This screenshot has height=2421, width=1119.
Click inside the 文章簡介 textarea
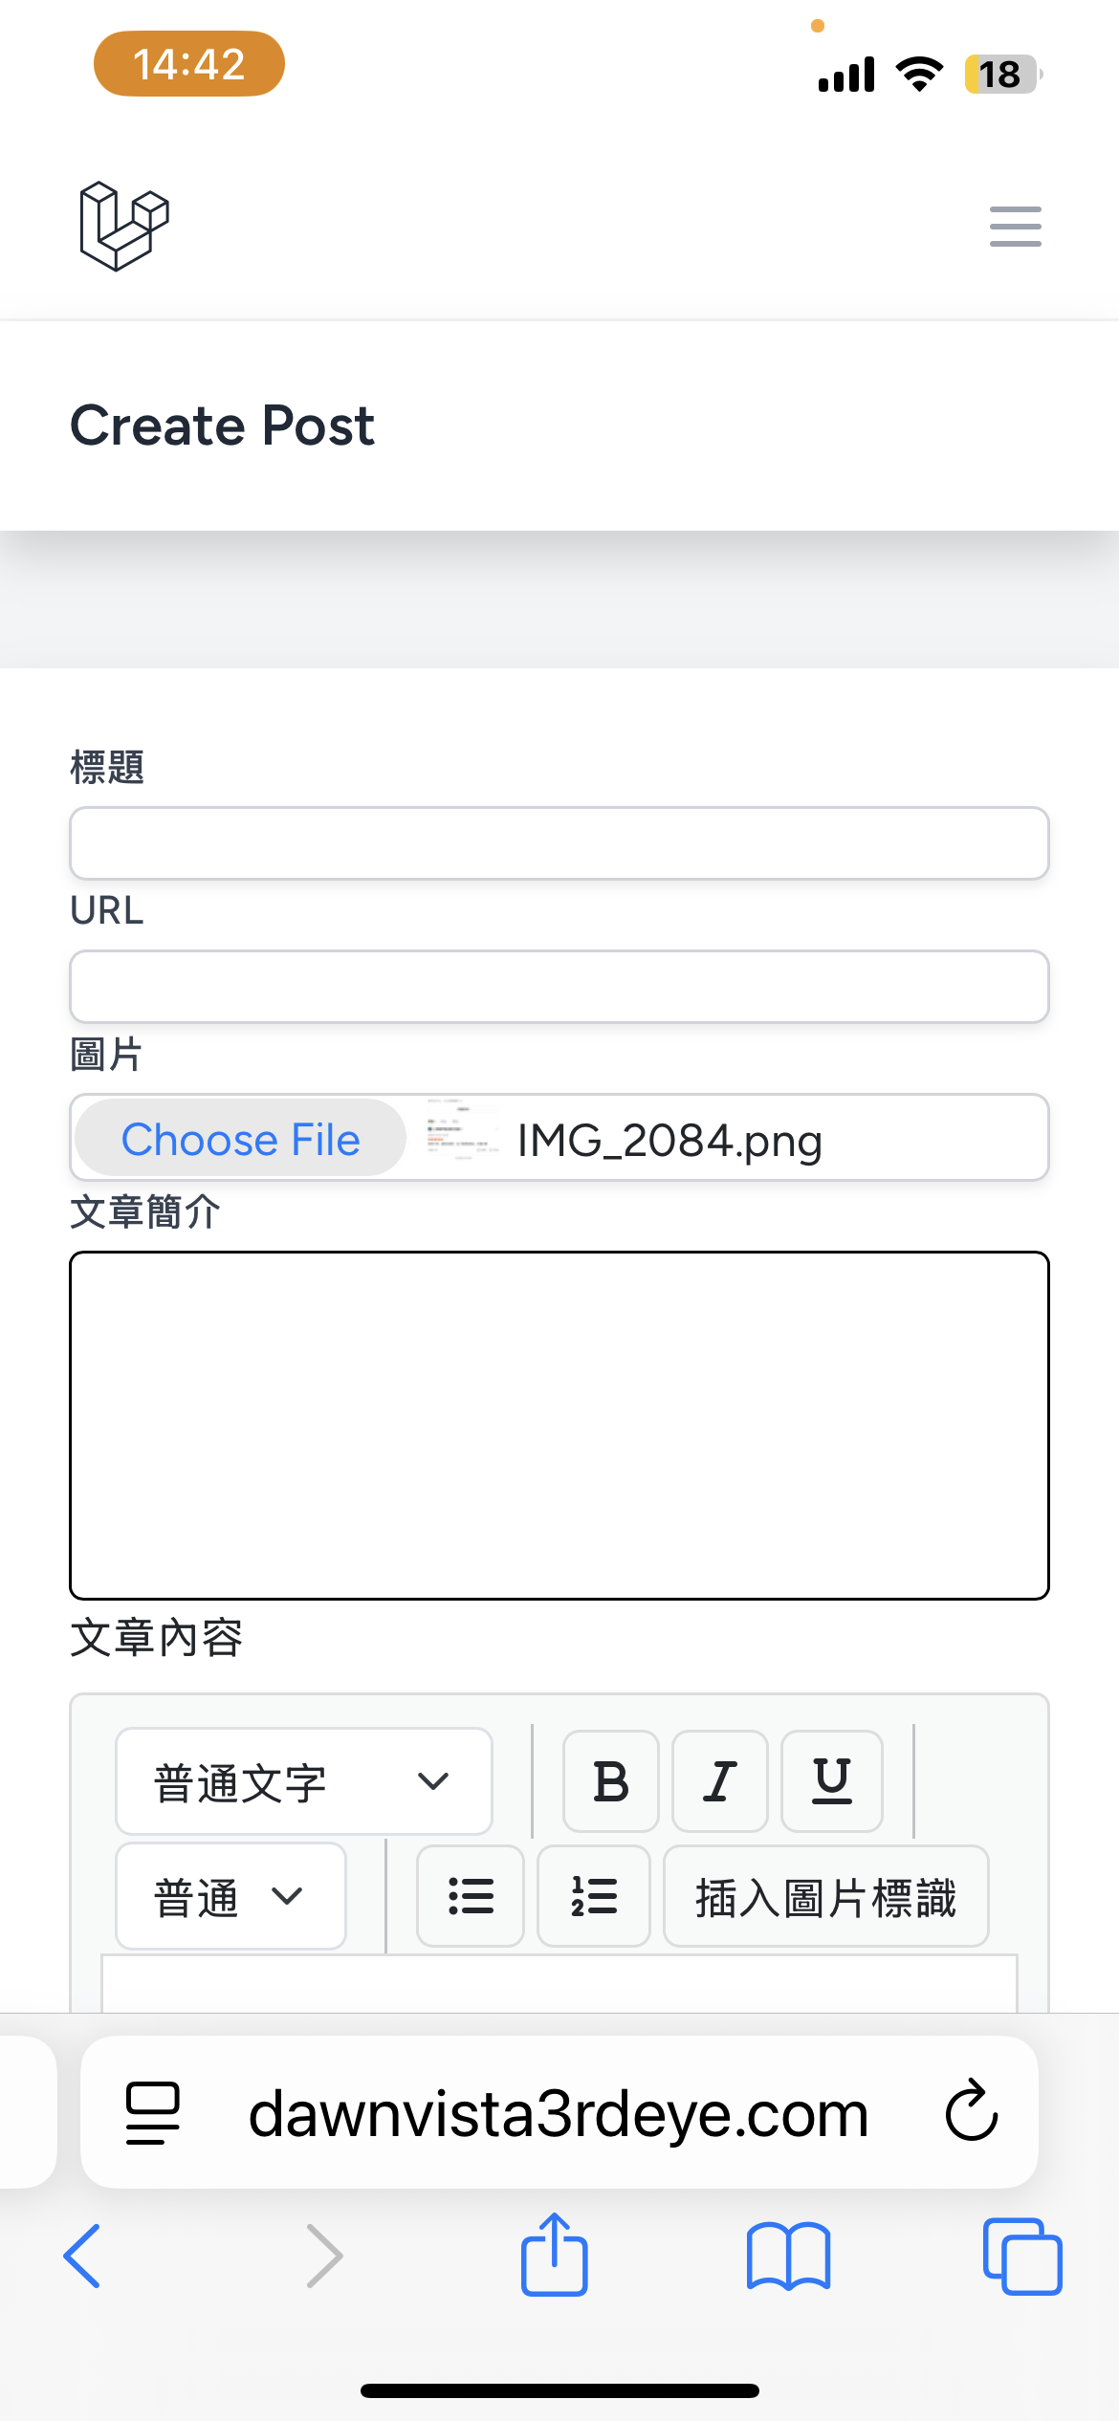[x=559, y=1425]
